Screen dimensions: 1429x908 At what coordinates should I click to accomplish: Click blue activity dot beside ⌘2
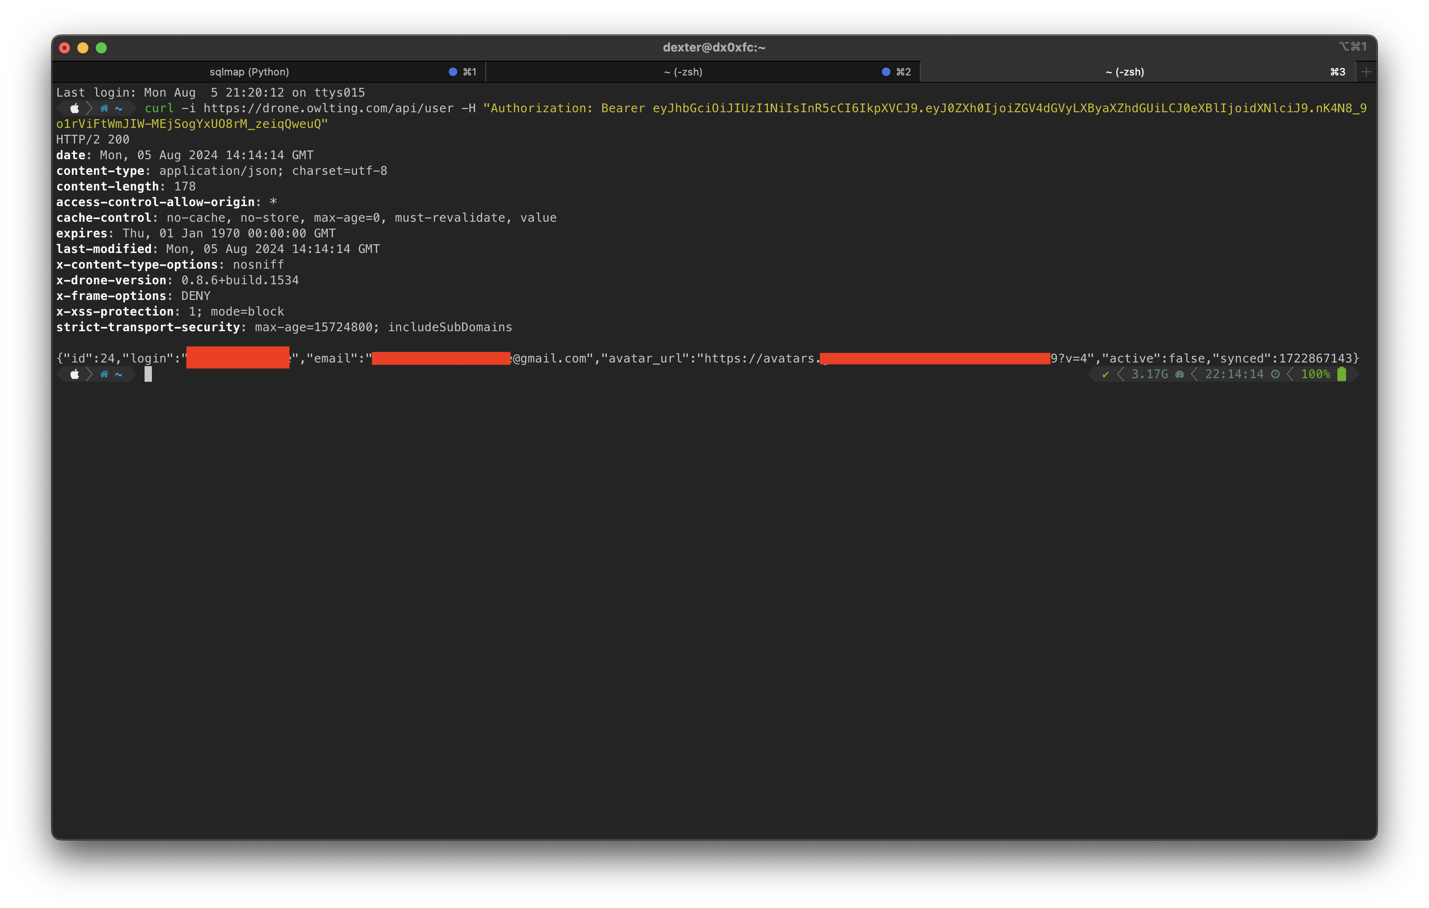tap(886, 72)
